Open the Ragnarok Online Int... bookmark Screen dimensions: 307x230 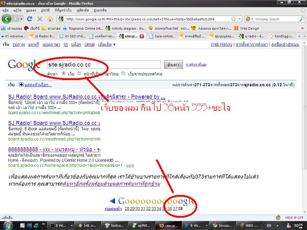[83, 28]
